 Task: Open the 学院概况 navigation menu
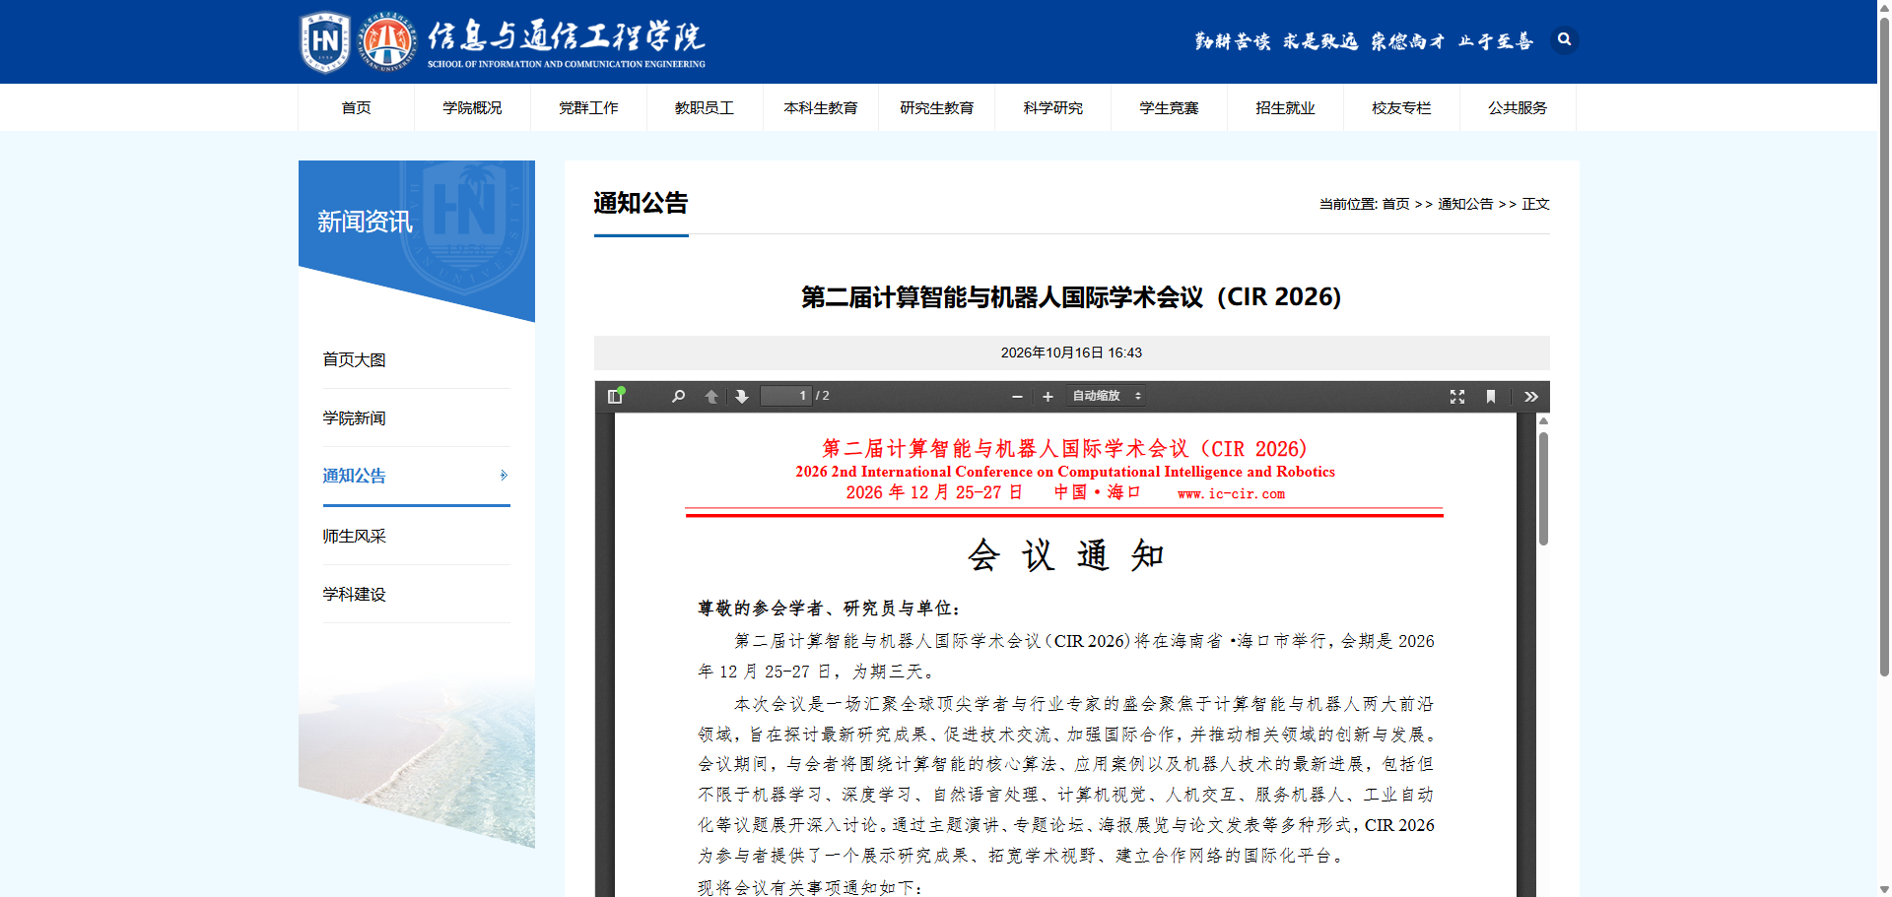click(x=472, y=107)
